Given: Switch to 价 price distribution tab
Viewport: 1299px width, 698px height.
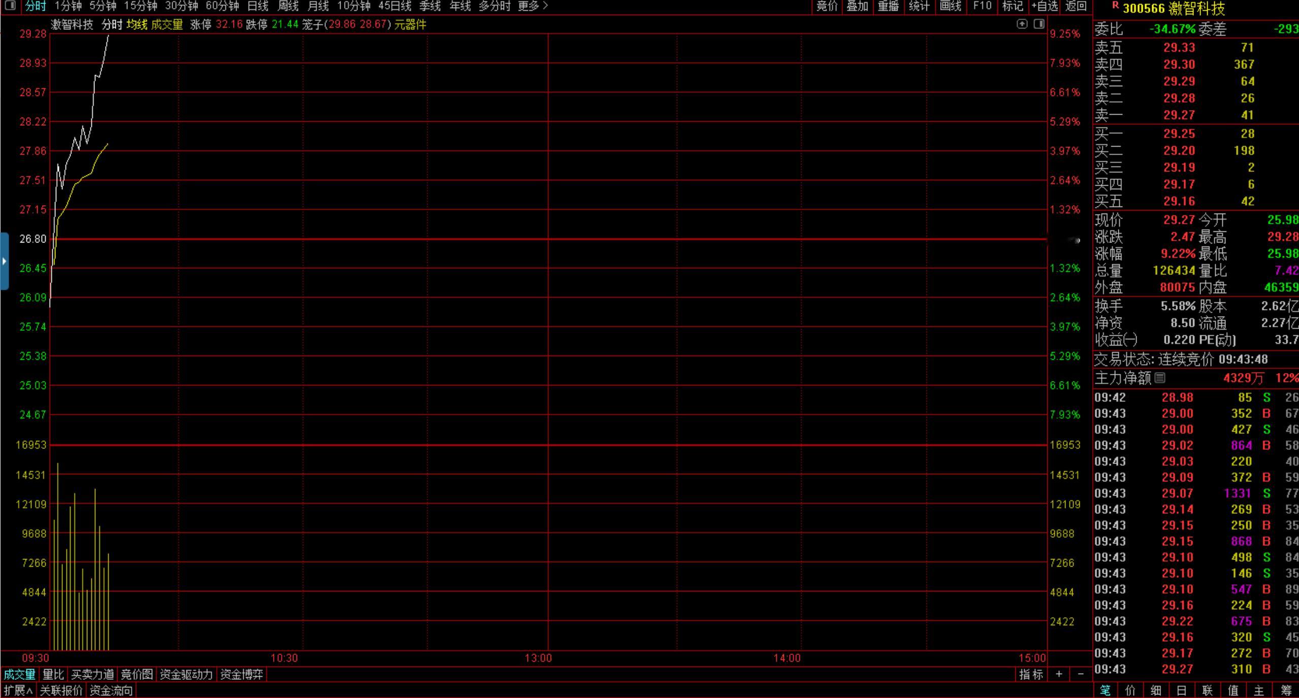Looking at the screenshot, I should click(1130, 690).
